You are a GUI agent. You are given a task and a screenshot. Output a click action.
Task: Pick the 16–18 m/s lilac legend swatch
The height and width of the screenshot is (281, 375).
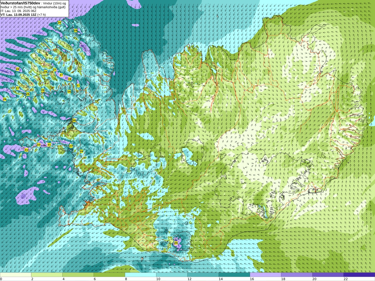pyautogui.click(x=266, y=275)
